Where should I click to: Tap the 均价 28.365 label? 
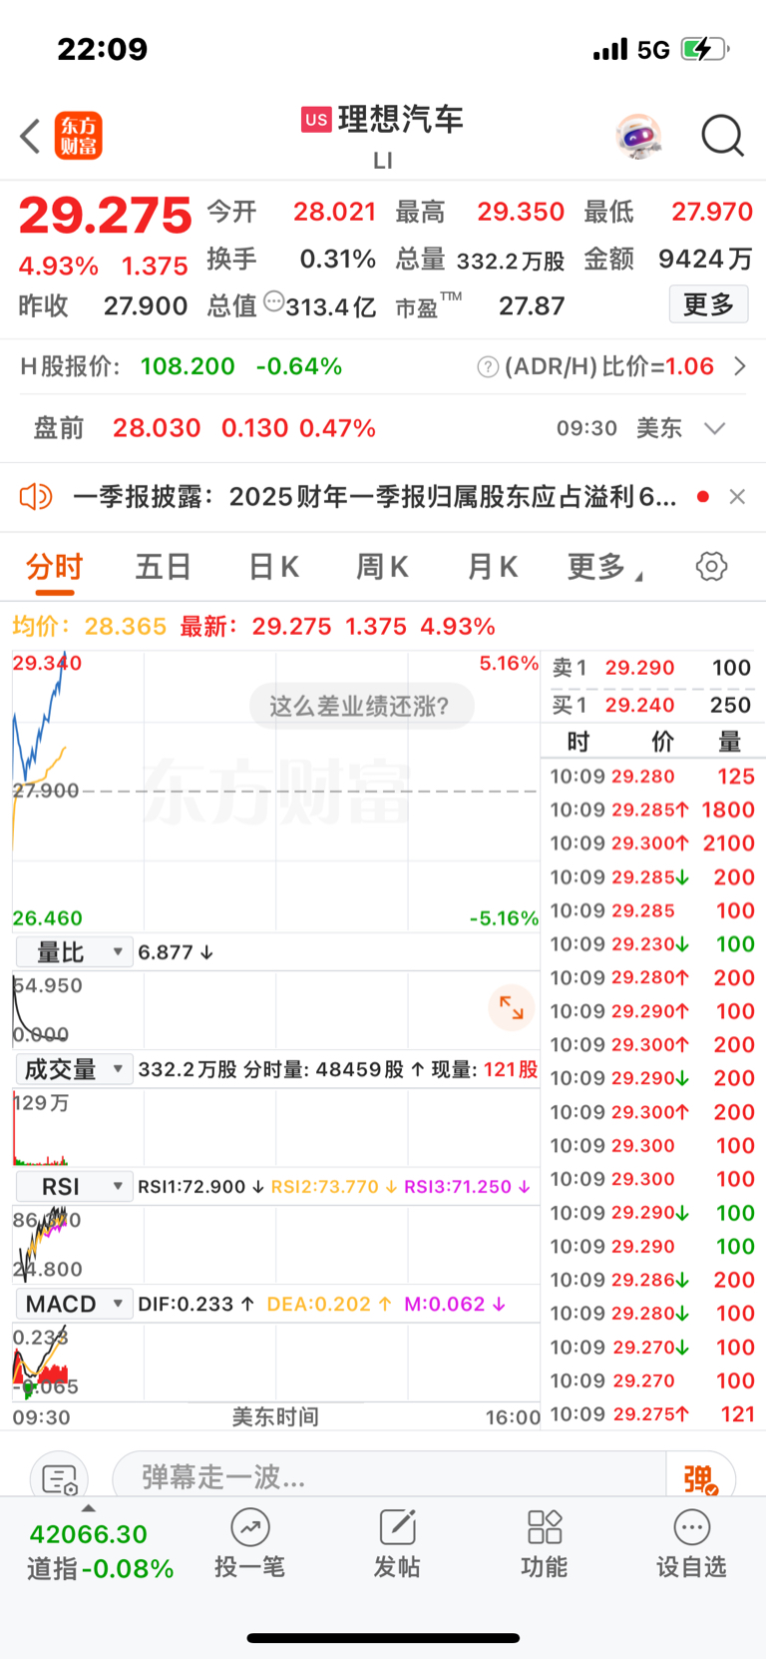click(89, 626)
